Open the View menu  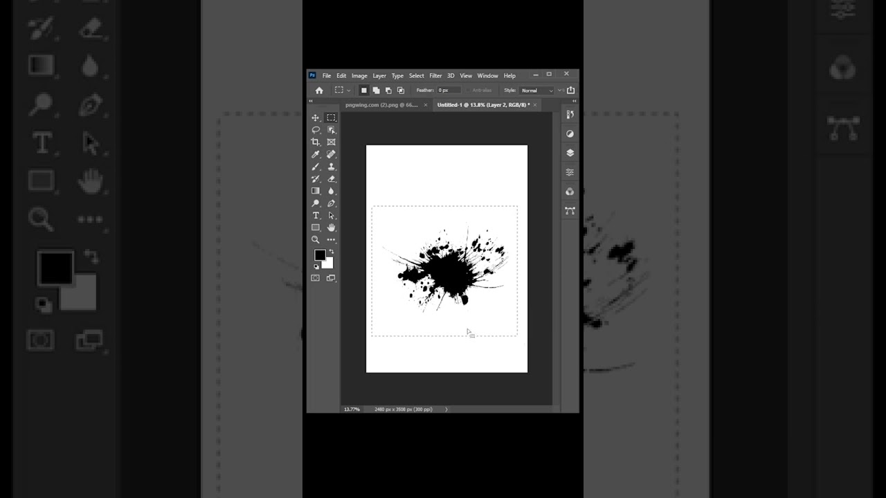click(x=466, y=75)
